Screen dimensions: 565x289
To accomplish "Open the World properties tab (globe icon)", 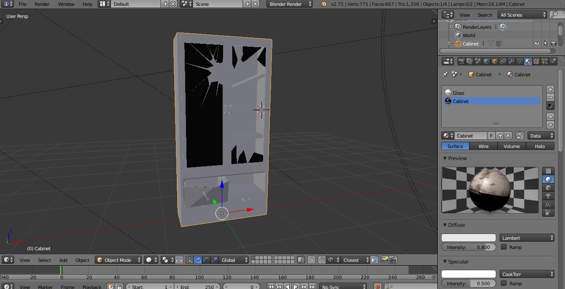I will [486, 61].
